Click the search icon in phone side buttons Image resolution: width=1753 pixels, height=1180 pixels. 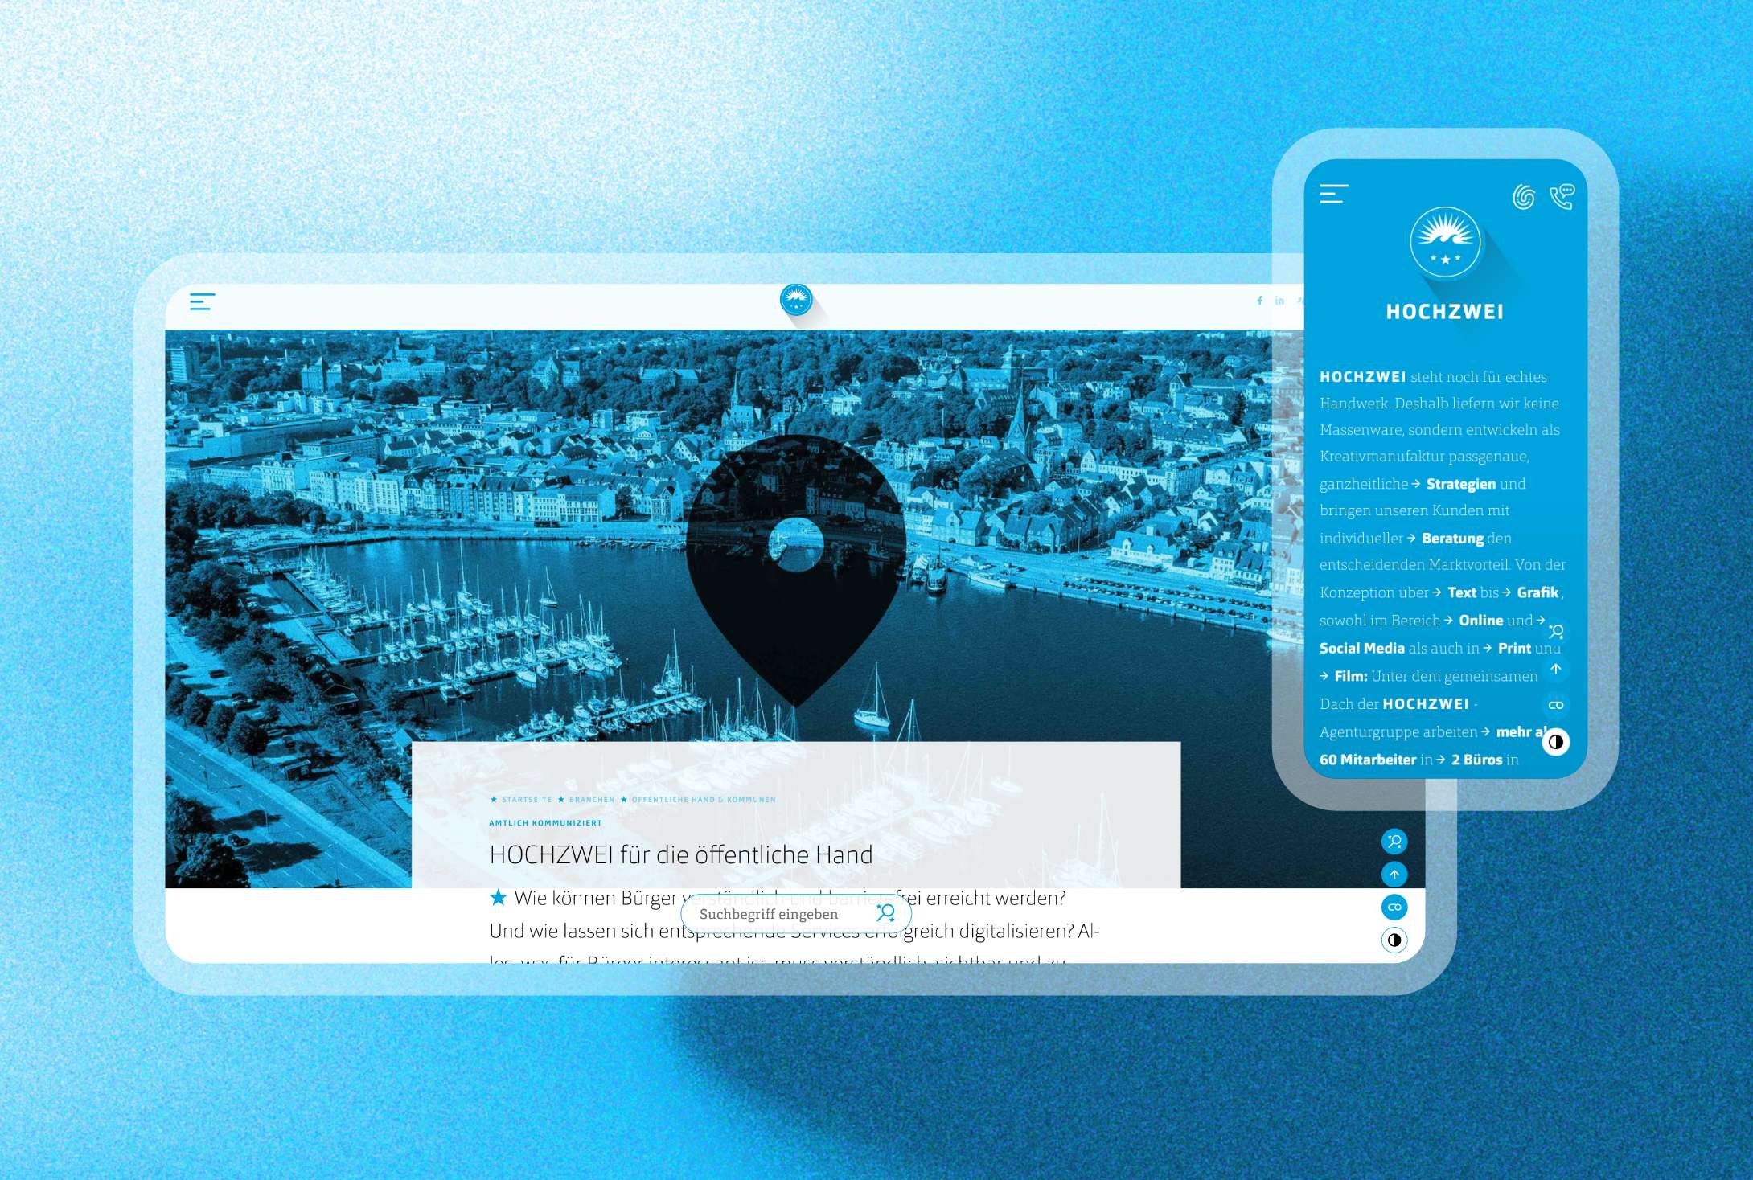pyautogui.click(x=1556, y=632)
